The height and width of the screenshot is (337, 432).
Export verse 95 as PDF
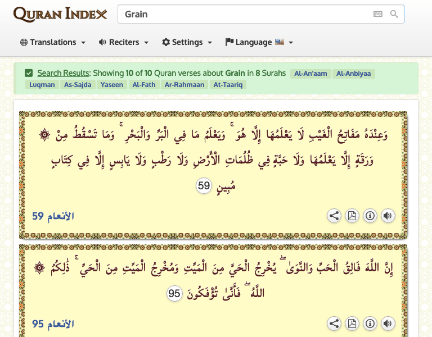352,324
